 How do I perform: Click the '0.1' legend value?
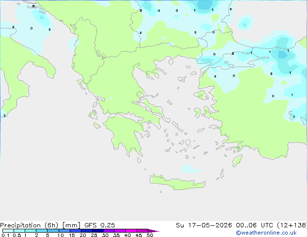[x=5, y=235]
